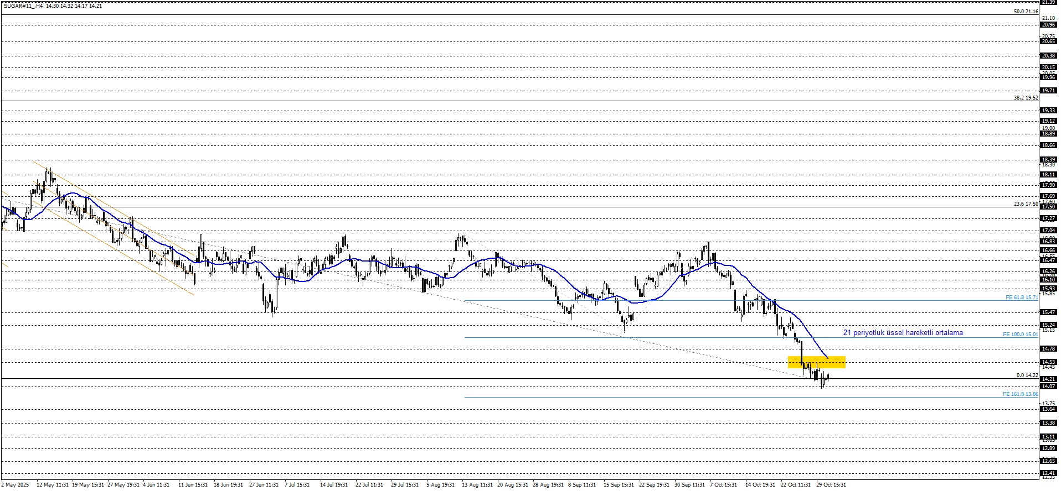Image resolution: width=1061 pixels, height=491 pixels.
Task: Click the 13.64 price level tag
Action: click(x=1048, y=409)
